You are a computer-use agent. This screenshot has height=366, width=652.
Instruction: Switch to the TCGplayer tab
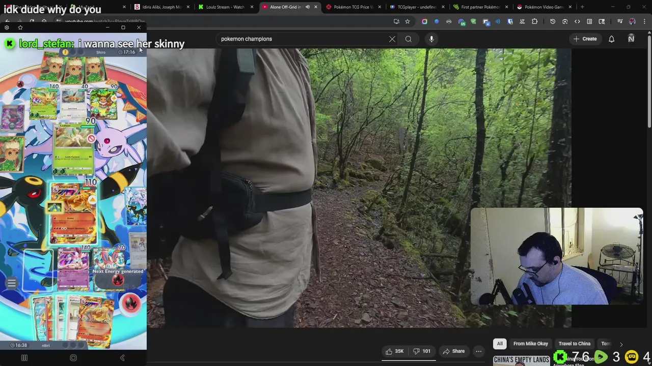click(x=417, y=7)
